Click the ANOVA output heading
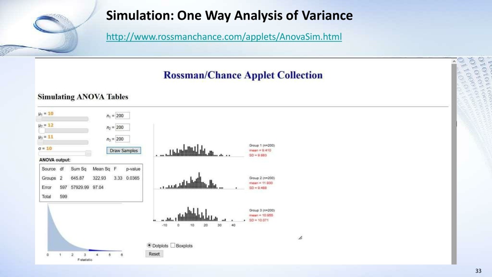Image resolution: width=492 pixels, height=277 pixels. point(55,160)
